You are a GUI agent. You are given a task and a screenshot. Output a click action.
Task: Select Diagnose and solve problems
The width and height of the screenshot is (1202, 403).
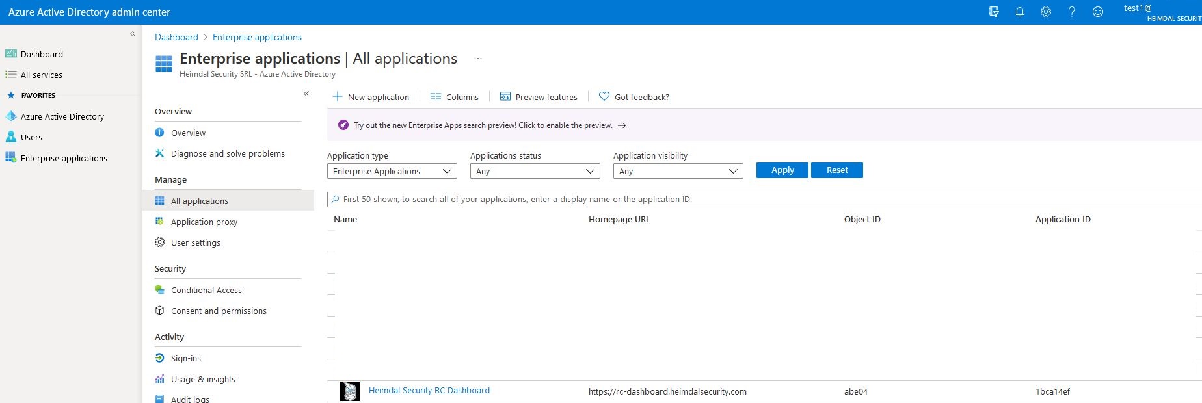(x=228, y=153)
